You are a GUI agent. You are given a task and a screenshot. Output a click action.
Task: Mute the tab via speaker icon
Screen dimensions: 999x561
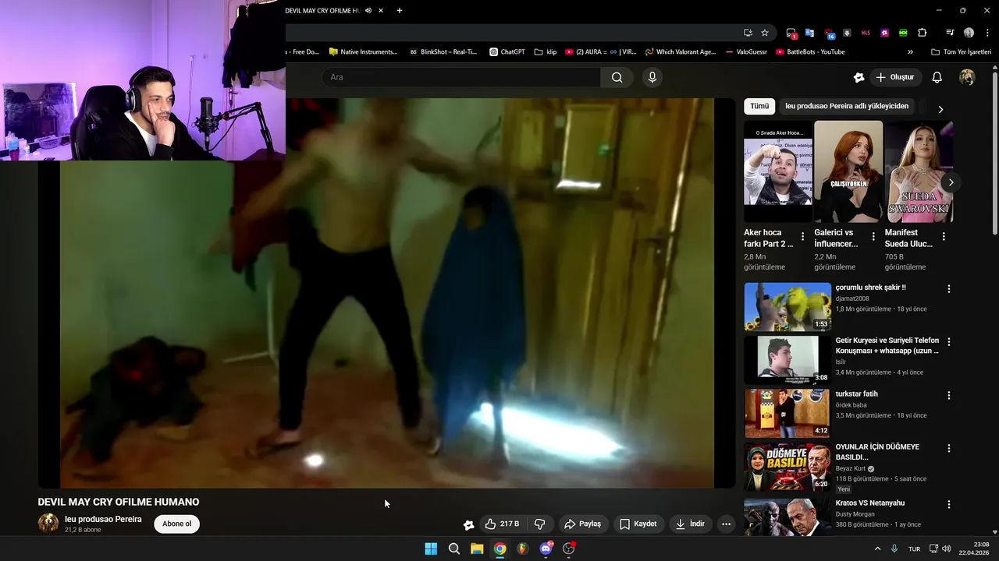pos(368,11)
